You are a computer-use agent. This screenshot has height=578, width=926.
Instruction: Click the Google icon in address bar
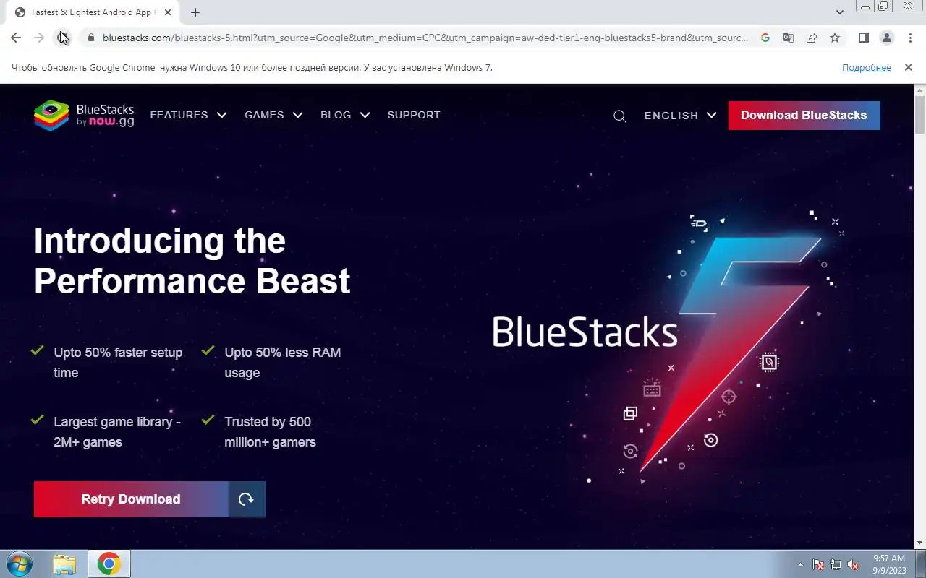pyautogui.click(x=765, y=38)
